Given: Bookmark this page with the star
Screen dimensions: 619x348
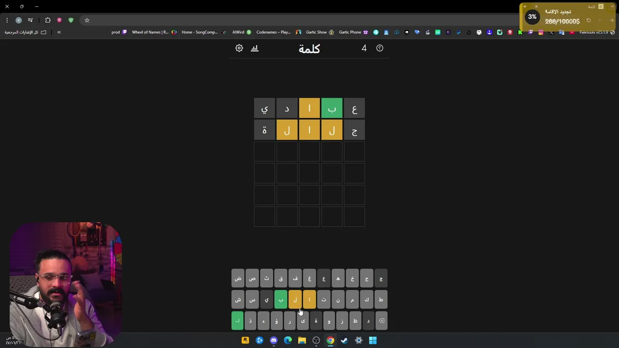Looking at the screenshot, I should [87, 20].
